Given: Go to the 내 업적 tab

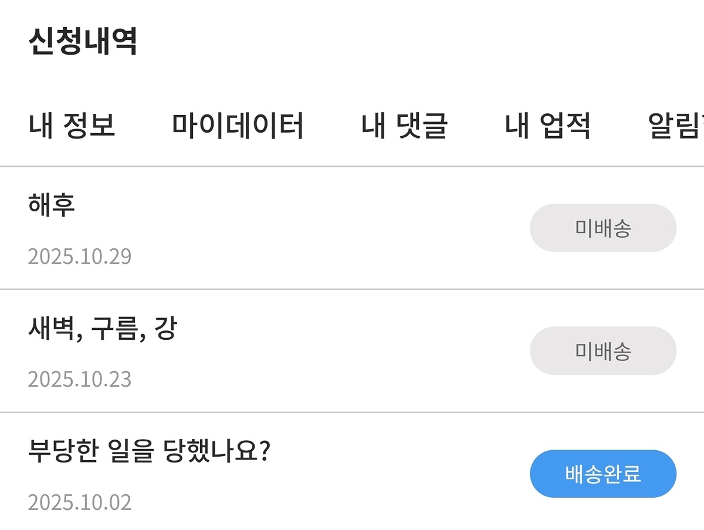Looking at the screenshot, I should pos(548,126).
